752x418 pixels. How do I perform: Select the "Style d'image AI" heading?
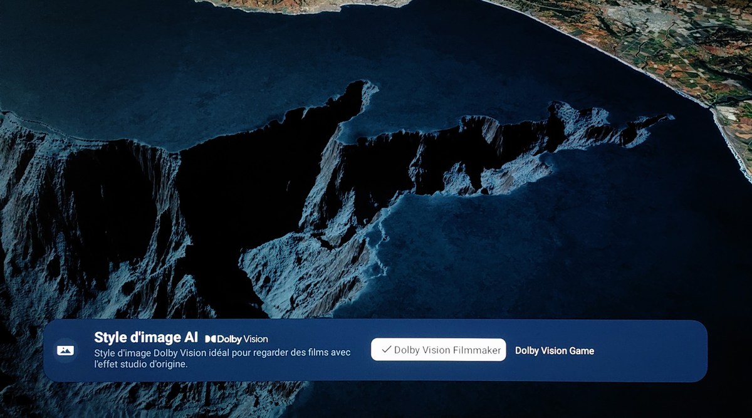pyautogui.click(x=146, y=337)
